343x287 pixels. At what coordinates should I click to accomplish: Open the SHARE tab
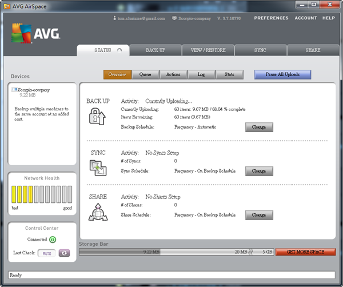313,50
